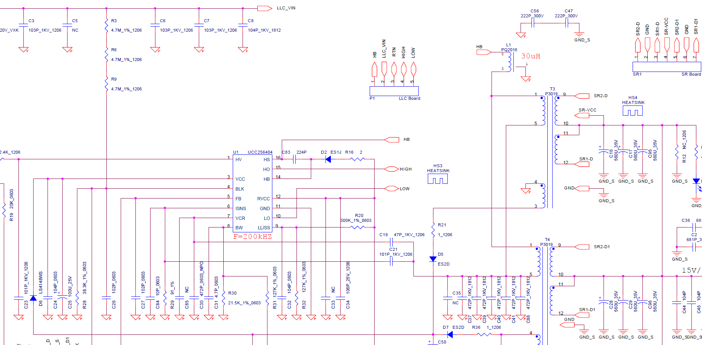Screen dimensions: 702x345
Task: Click the LOW output port symbol
Action: [392, 188]
